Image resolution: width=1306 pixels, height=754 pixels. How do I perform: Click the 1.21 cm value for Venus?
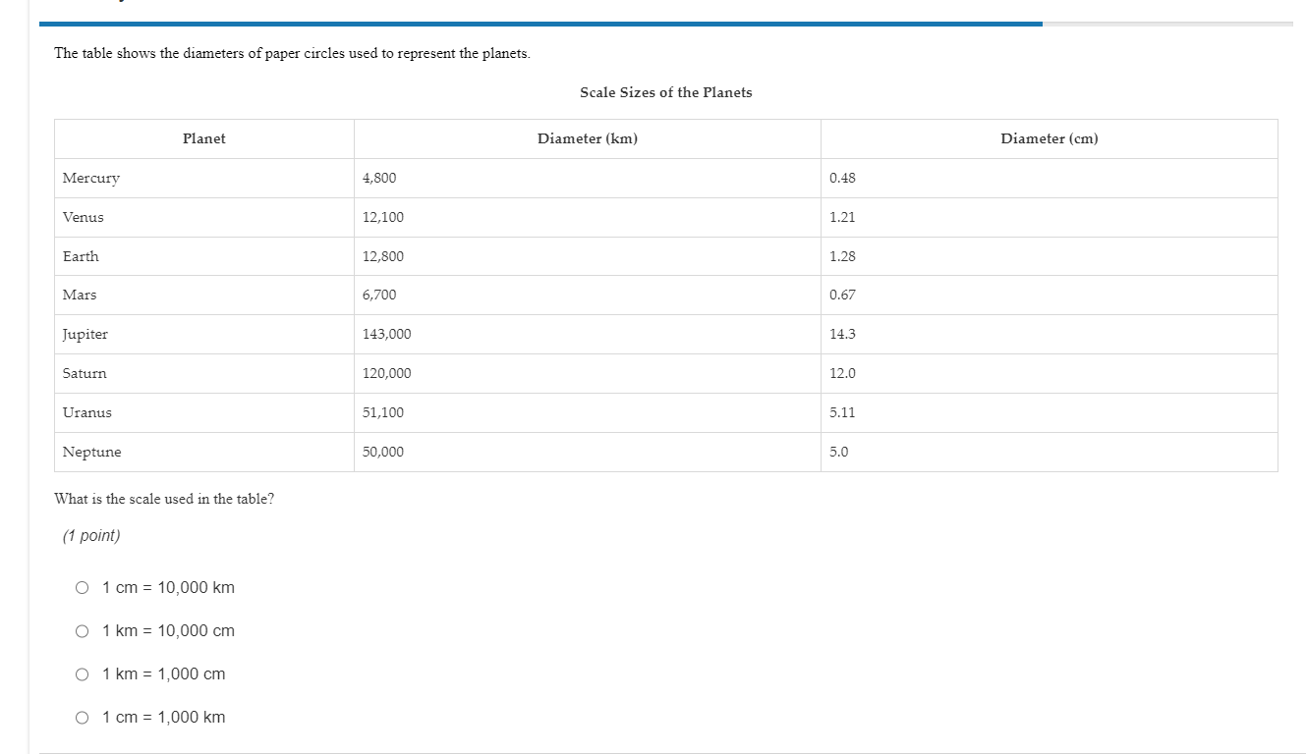(x=842, y=217)
